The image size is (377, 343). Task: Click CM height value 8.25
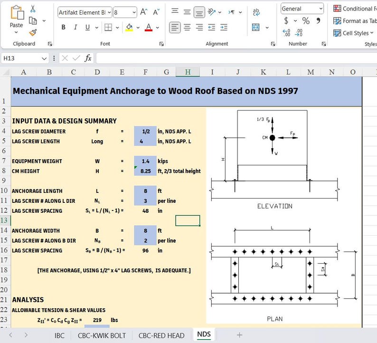pyautogui.click(x=145, y=171)
